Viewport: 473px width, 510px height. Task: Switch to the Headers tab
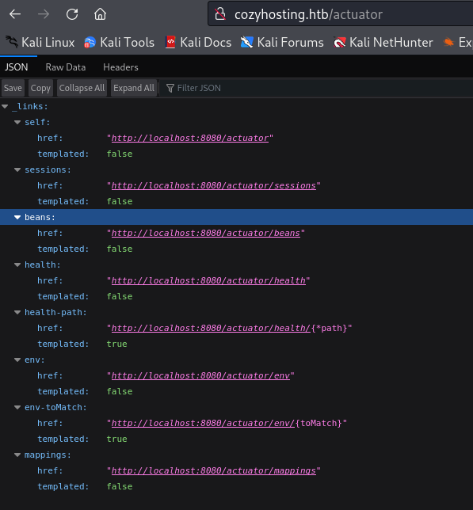(120, 67)
